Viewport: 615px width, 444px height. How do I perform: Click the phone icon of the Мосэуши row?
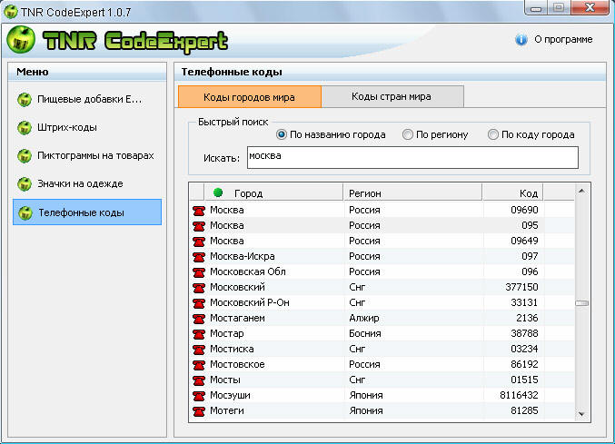(x=199, y=396)
